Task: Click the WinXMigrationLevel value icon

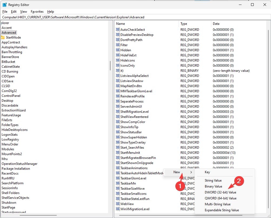Action: click(x=118, y=209)
